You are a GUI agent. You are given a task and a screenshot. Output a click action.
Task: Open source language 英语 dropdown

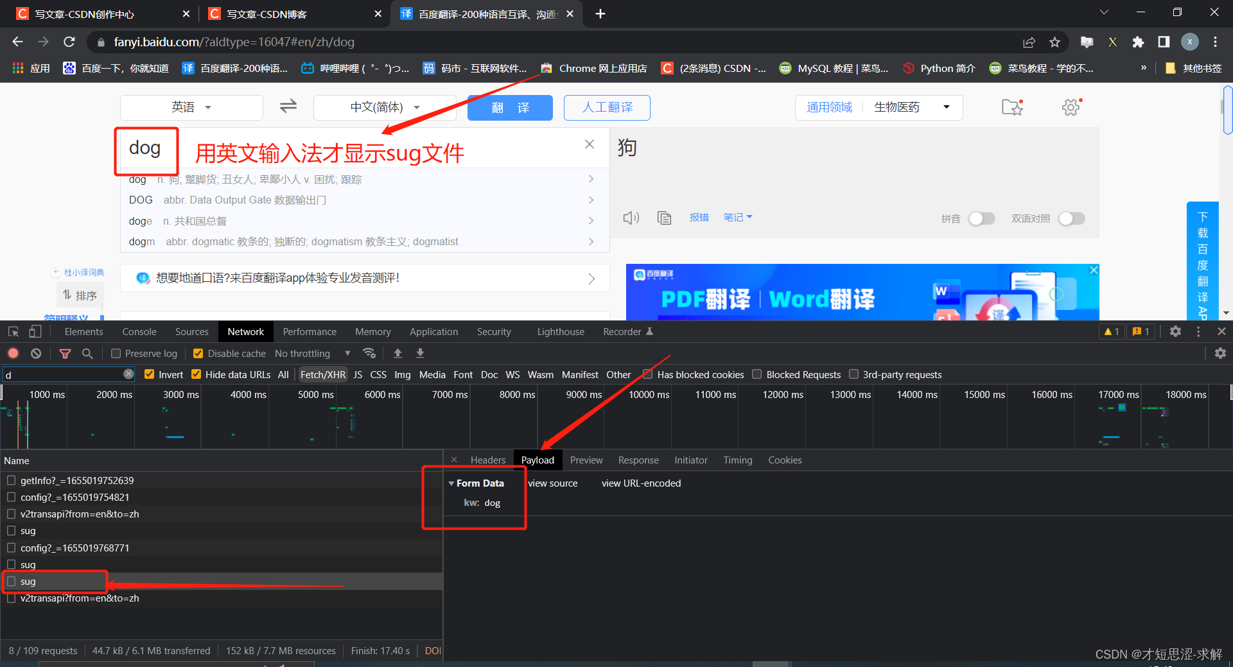(191, 107)
